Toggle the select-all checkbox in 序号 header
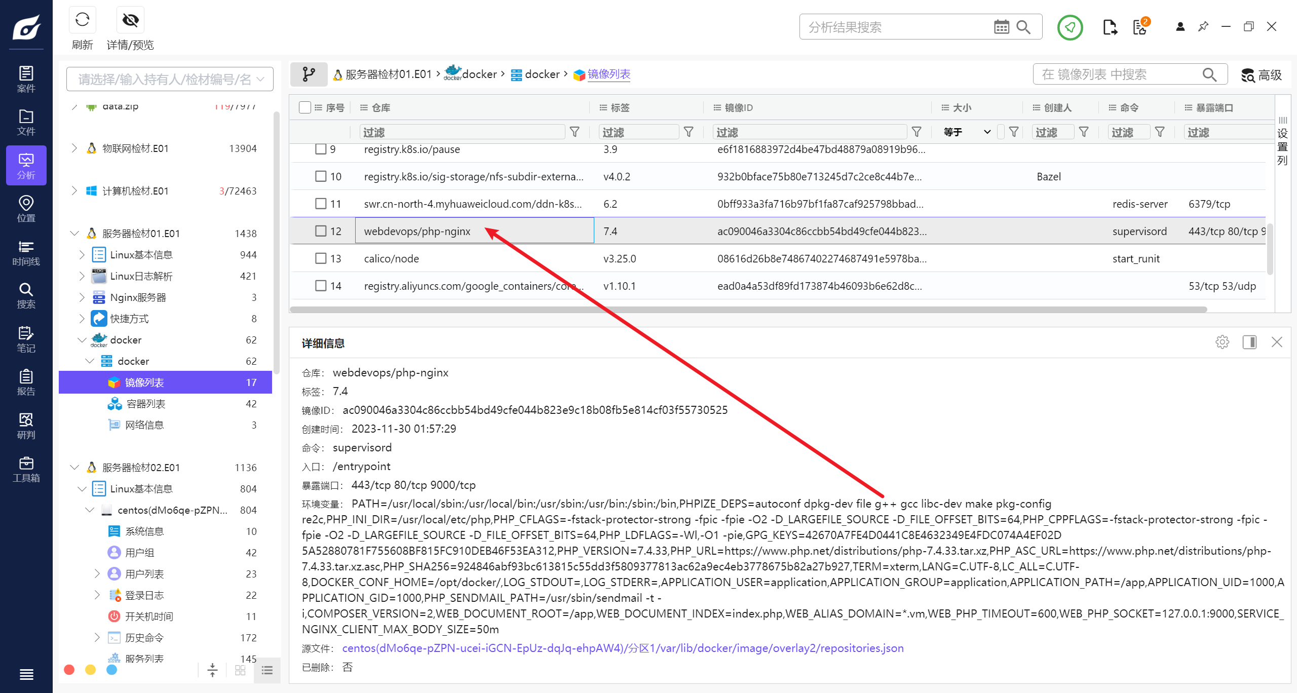1297x693 pixels. [x=304, y=107]
